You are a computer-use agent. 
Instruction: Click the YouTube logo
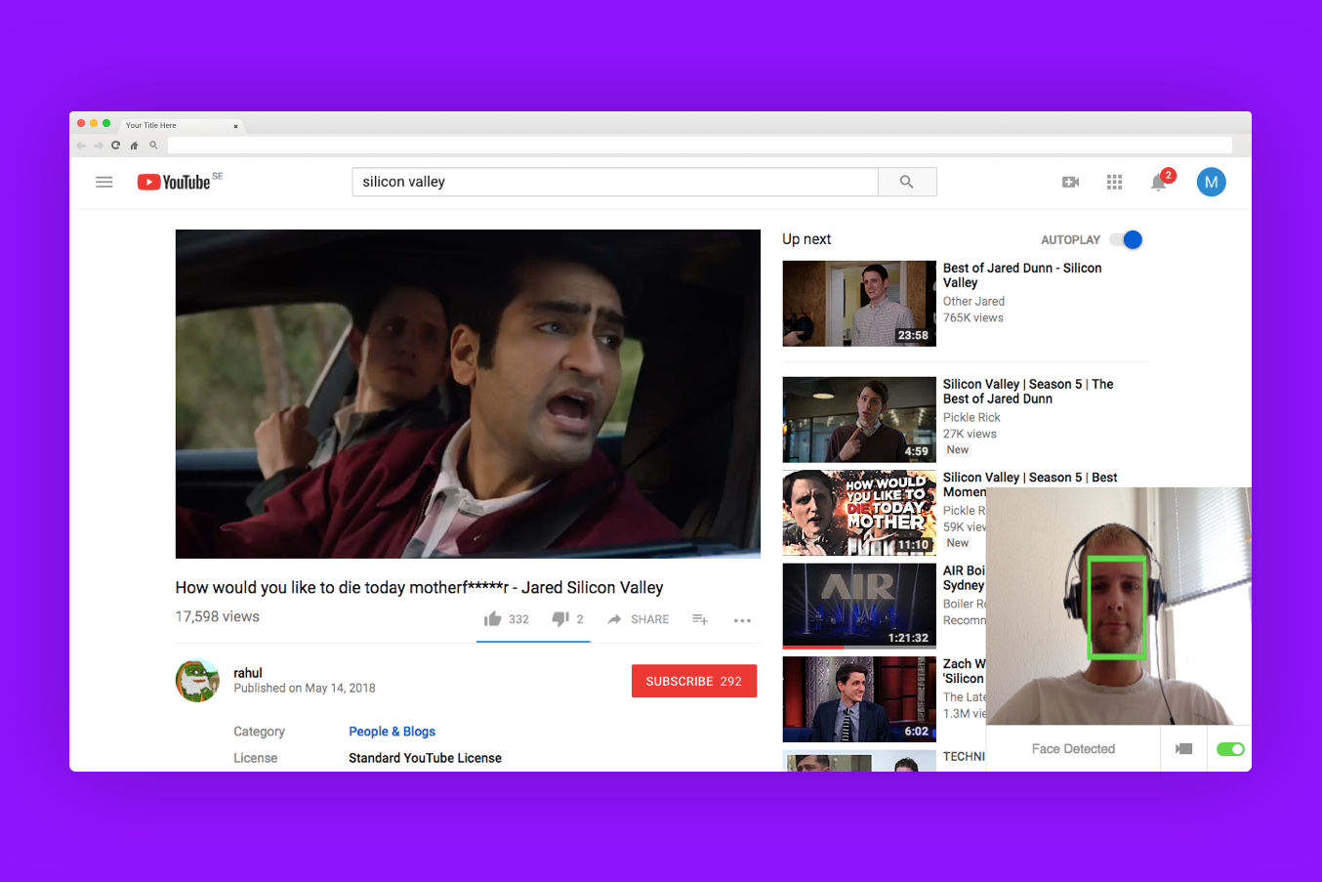pos(175,182)
